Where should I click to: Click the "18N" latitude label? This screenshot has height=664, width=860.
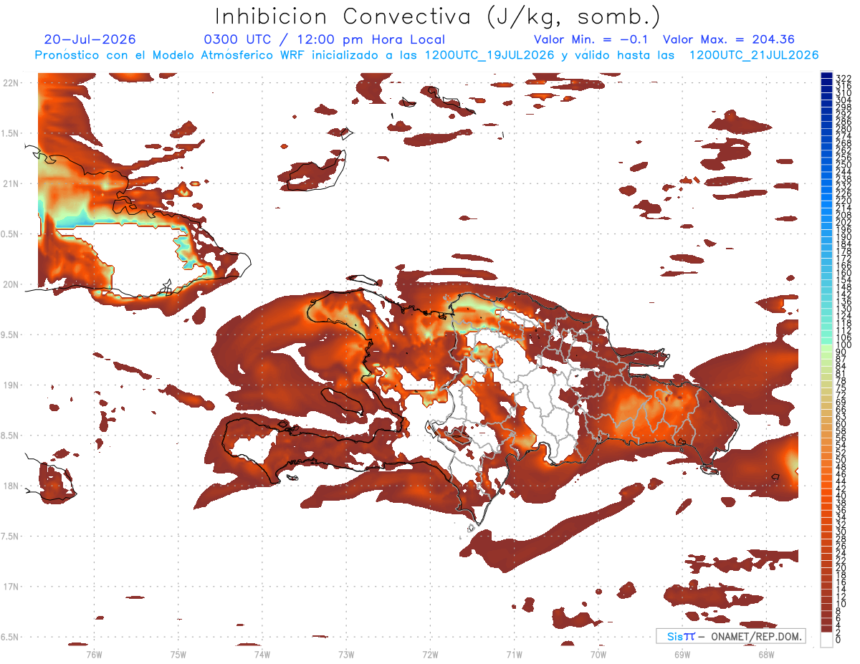(x=12, y=486)
